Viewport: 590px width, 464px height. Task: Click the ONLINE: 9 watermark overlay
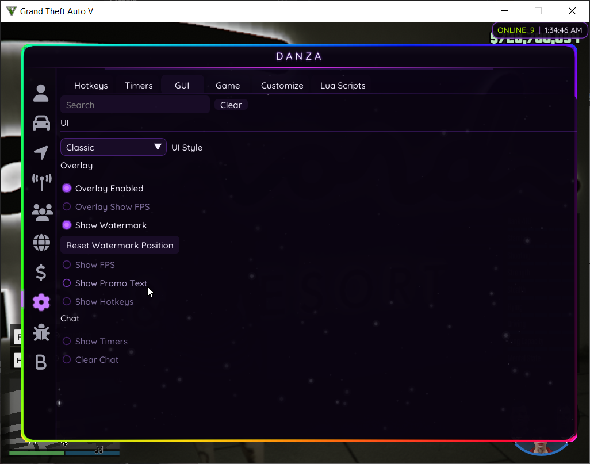pos(539,30)
